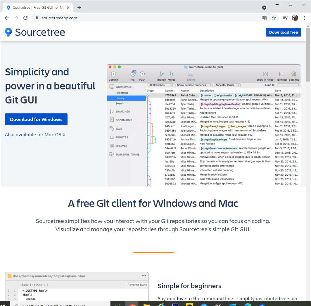Open the Google Translate page icon
Screen dimensions: 311x306
click(265, 18)
